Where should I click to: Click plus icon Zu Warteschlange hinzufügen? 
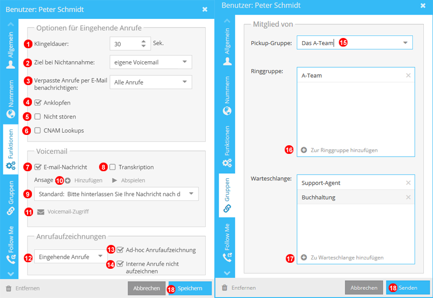[x=304, y=257]
